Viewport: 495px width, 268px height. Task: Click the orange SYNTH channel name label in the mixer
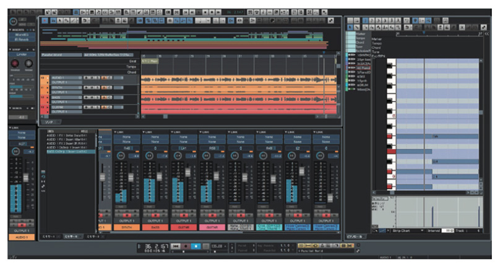pyautogui.click(x=127, y=227)
